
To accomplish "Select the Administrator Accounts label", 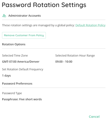I will [x=25, y=16].
